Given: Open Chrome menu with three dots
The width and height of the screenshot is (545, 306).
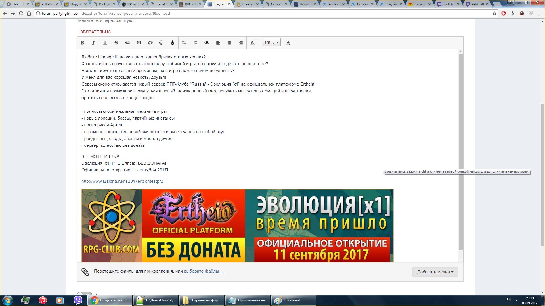Looking at the screenshot, I should coord(540,13).
